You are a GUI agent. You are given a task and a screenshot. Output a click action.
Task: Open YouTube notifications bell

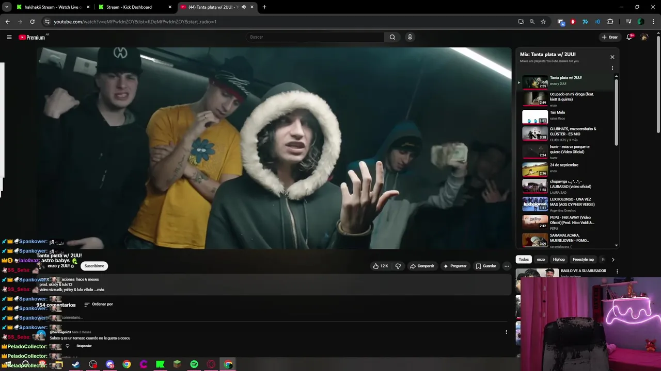click(629, 37)
